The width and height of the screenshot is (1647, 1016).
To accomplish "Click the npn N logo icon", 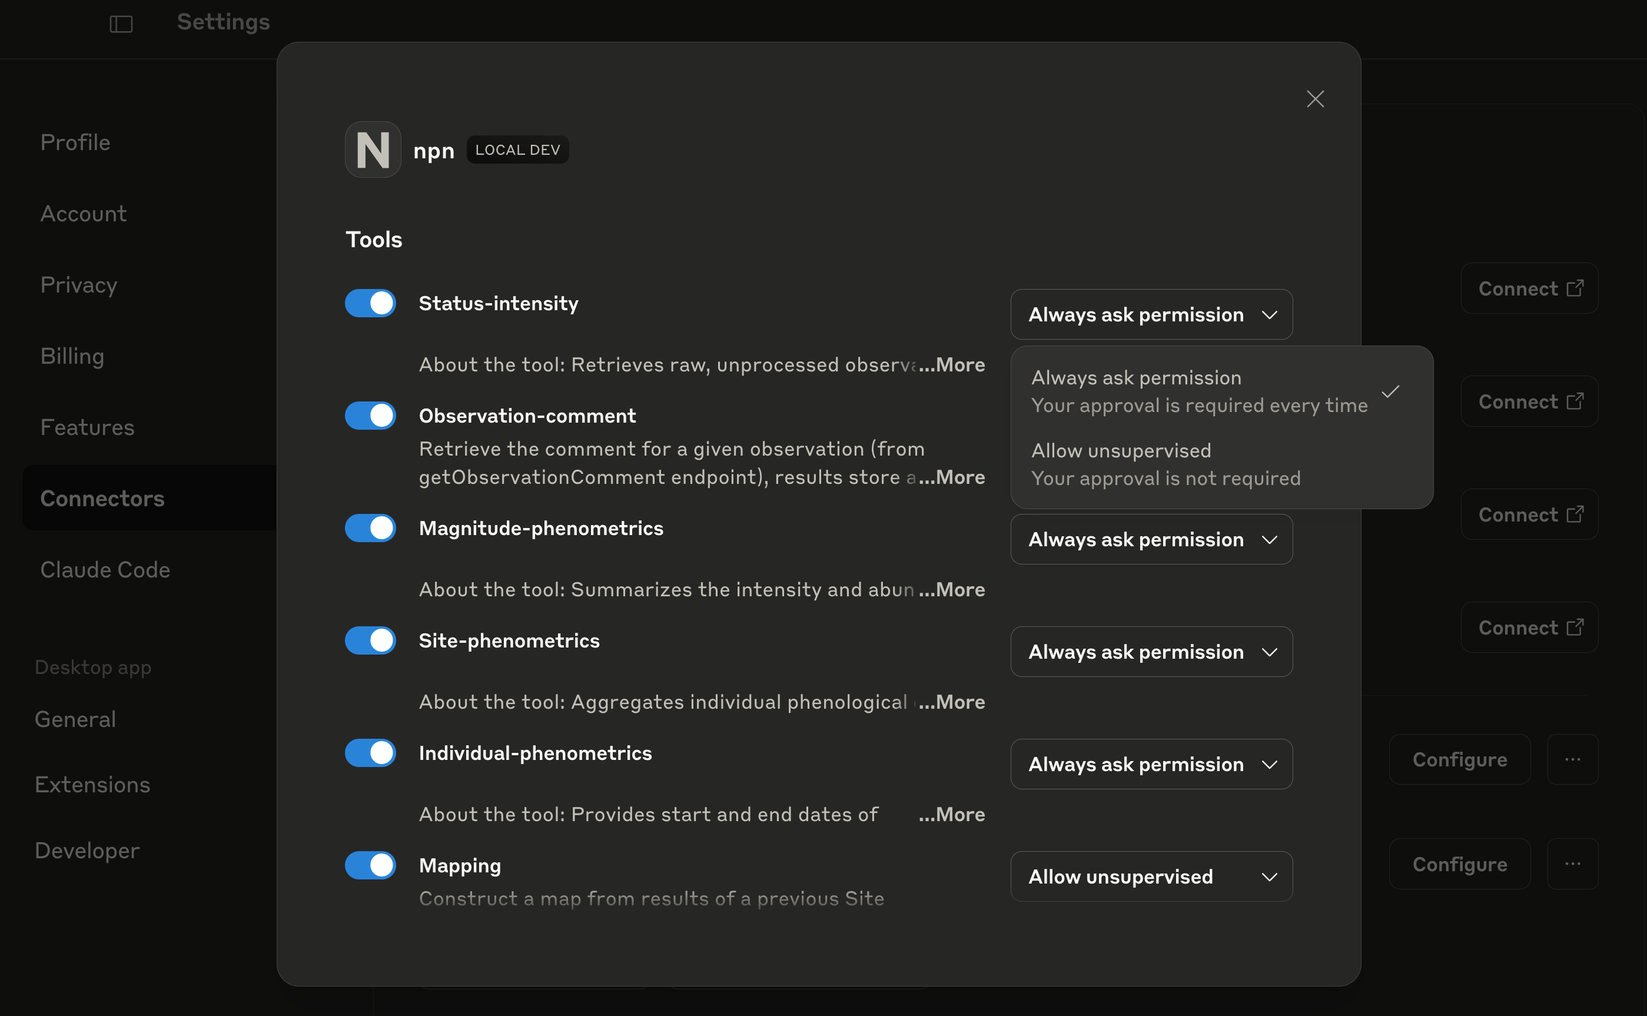I will [373, 149].
